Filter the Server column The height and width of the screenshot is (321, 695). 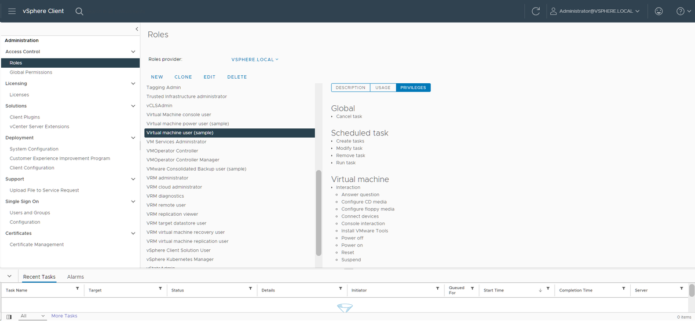pyautogui.click(x=682, y=289)
